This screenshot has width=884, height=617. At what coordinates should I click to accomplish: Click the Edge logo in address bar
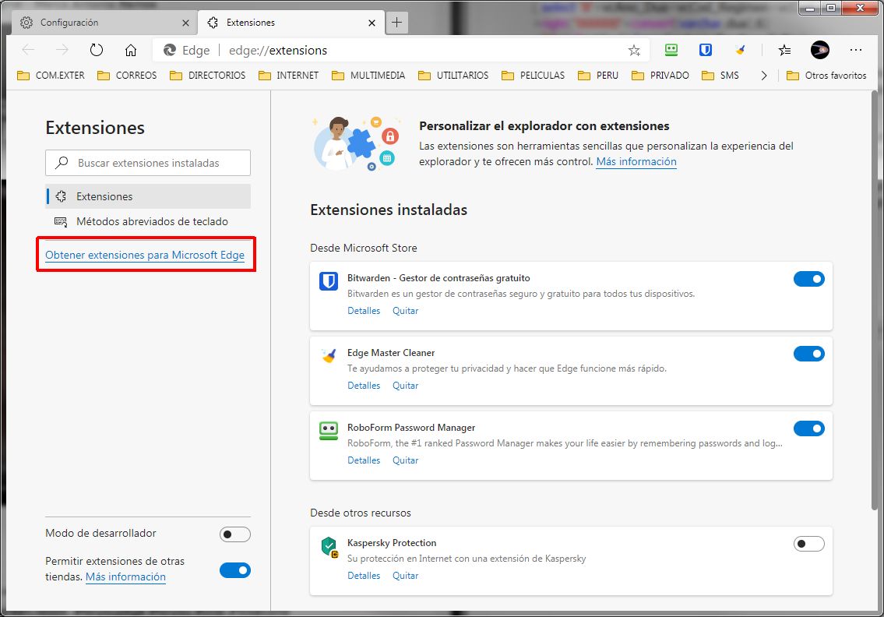click(169, 50)
